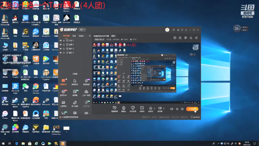Toggle visibility of the 图片 2 source

(x=61, y=49)
